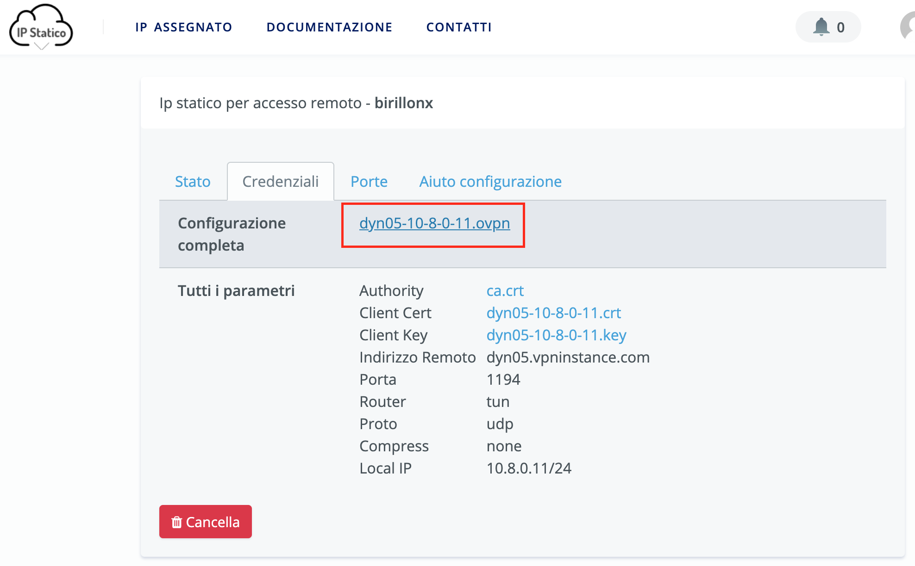Open the notification bell
This screenshot has height=566, width=915.
[822, 27]
